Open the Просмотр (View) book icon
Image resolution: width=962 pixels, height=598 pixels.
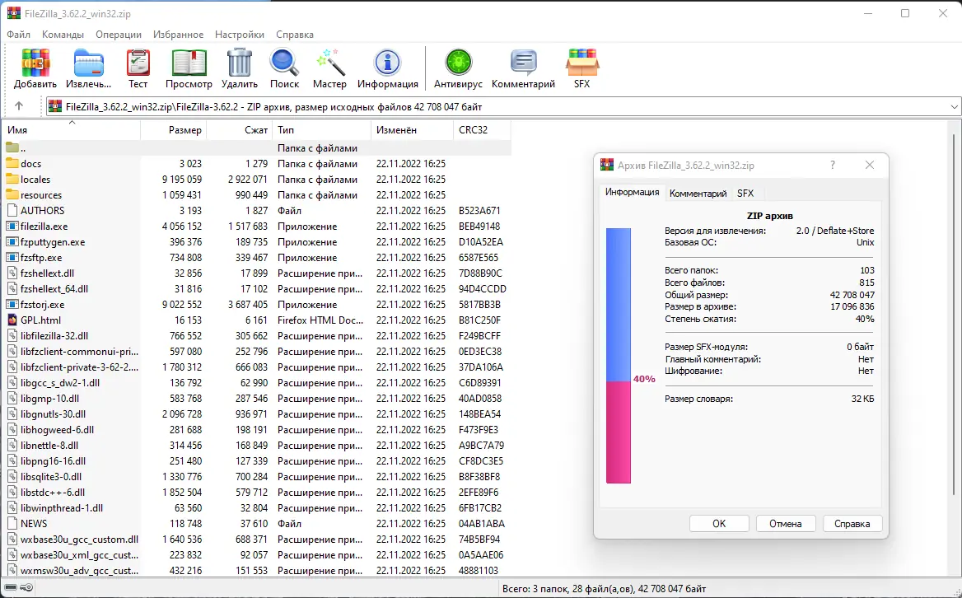tap(189, 63)
